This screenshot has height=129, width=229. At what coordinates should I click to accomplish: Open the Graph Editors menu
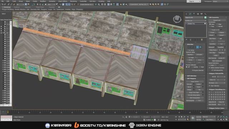63,1
